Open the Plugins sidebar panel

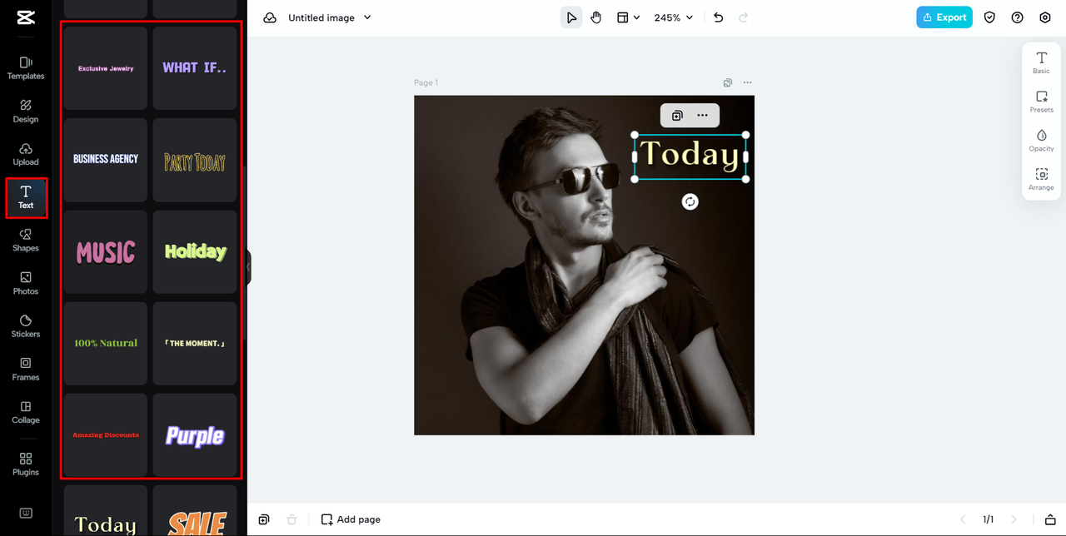[26, 464]
